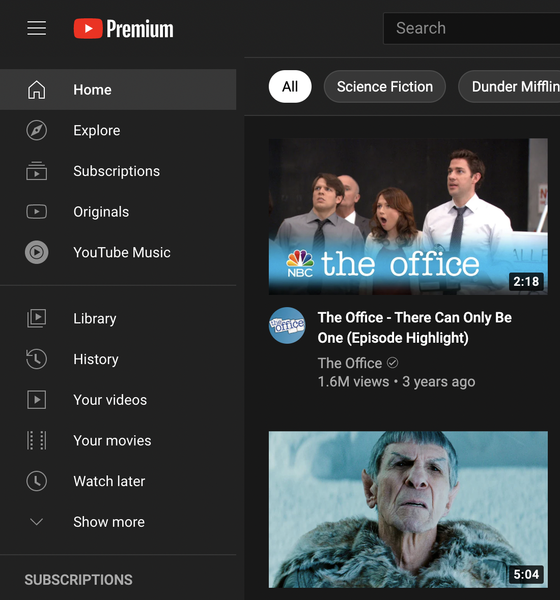Enable the Science Fiction filter
This screenshot has width=560, height=600.
(x=384, y=86)
